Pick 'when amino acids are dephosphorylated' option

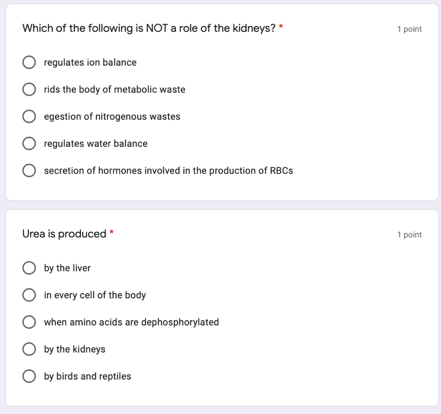pos(29,322)
